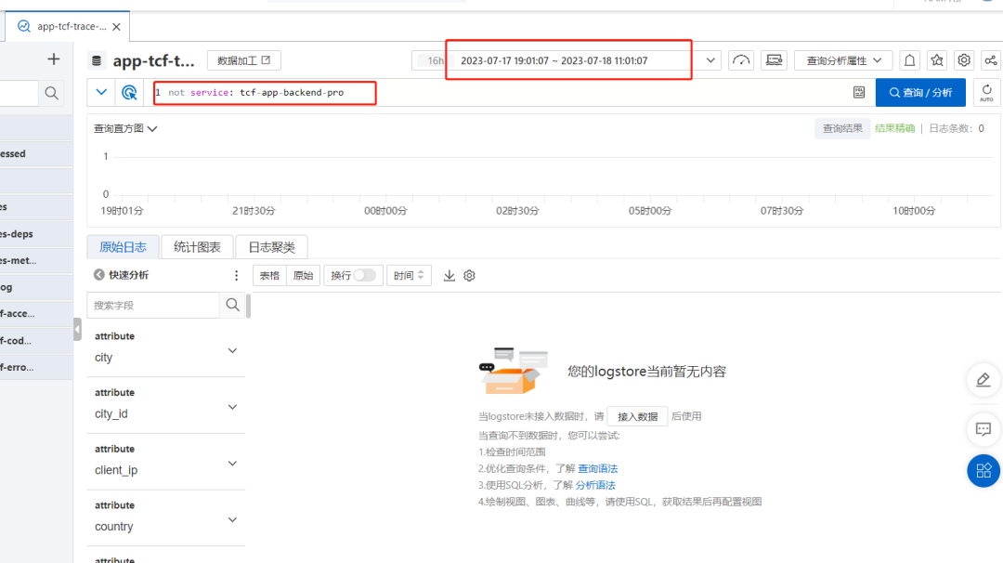Toggle the 换行 line-wrap switch
Screen dimensions: 1003x563
point(365,275)
